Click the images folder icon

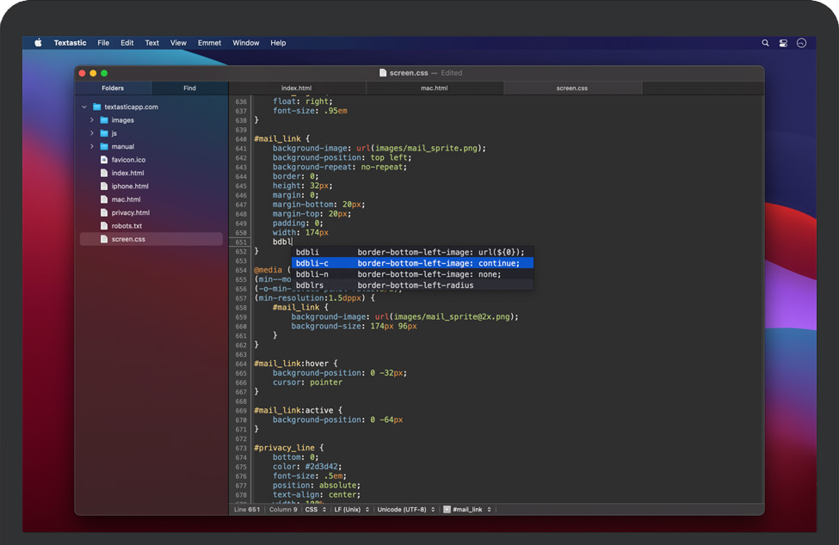tap(103, 120)
